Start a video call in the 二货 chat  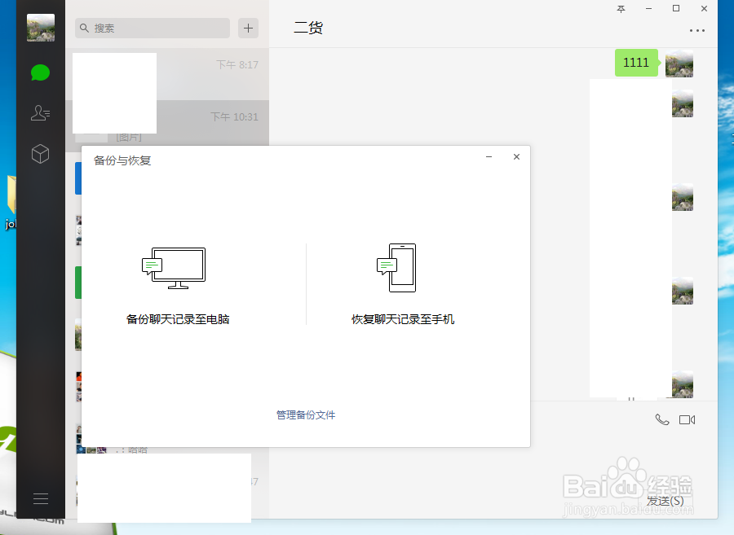(x=688, y=419)
